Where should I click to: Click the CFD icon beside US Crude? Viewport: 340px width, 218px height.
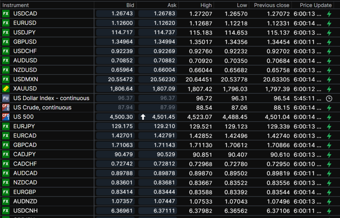[6, 107]
